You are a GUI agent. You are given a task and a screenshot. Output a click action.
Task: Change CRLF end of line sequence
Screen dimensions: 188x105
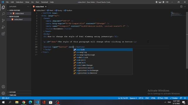tap(147, 98)
